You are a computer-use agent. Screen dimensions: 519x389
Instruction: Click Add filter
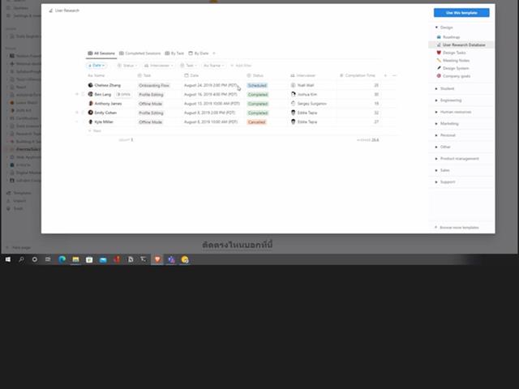point(241,66)
